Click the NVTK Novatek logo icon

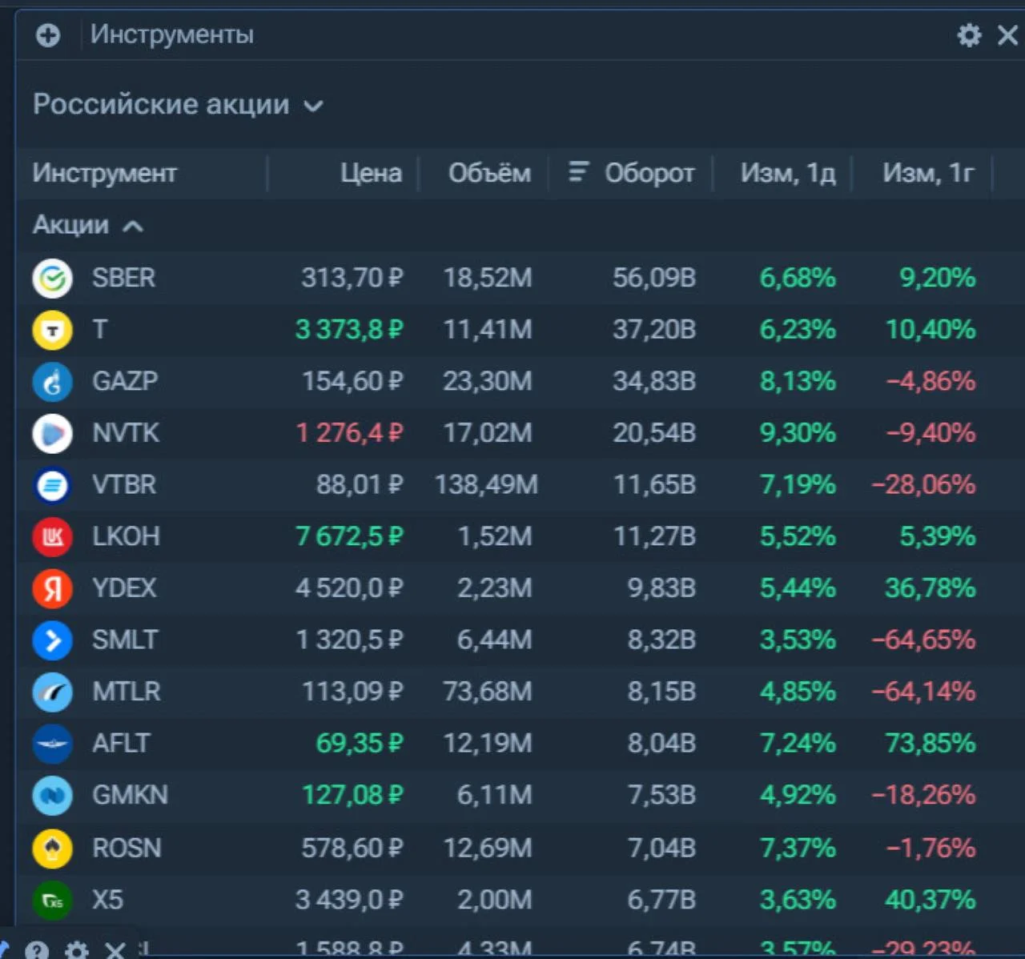coord(53,433)
